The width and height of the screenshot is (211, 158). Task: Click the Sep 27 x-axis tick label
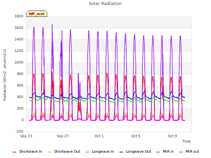(x=63, y=136)
